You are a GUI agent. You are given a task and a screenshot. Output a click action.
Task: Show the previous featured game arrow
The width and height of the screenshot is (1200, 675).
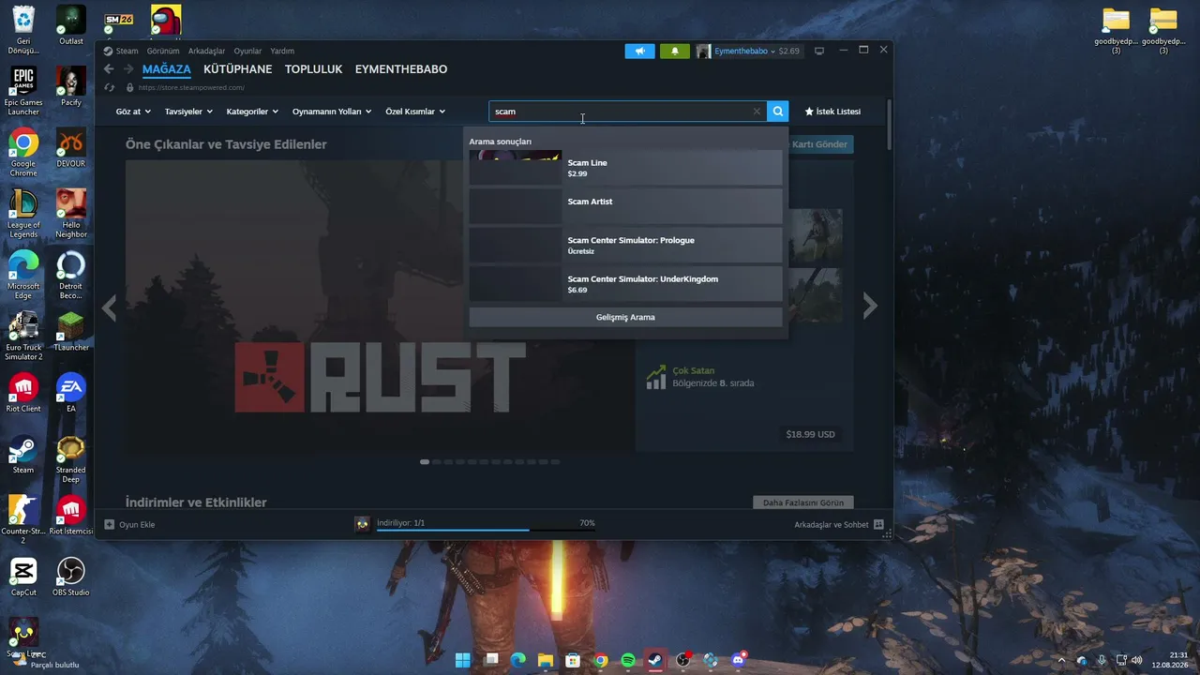pos(109,307)
